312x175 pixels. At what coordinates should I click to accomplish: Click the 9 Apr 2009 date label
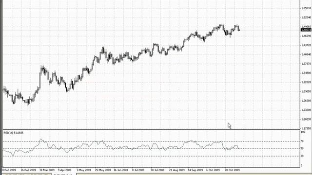pyautogui.click(x=65, y=170)
